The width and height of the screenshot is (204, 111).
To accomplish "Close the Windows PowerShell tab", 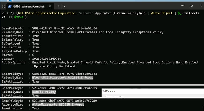I will pos(50,6).
